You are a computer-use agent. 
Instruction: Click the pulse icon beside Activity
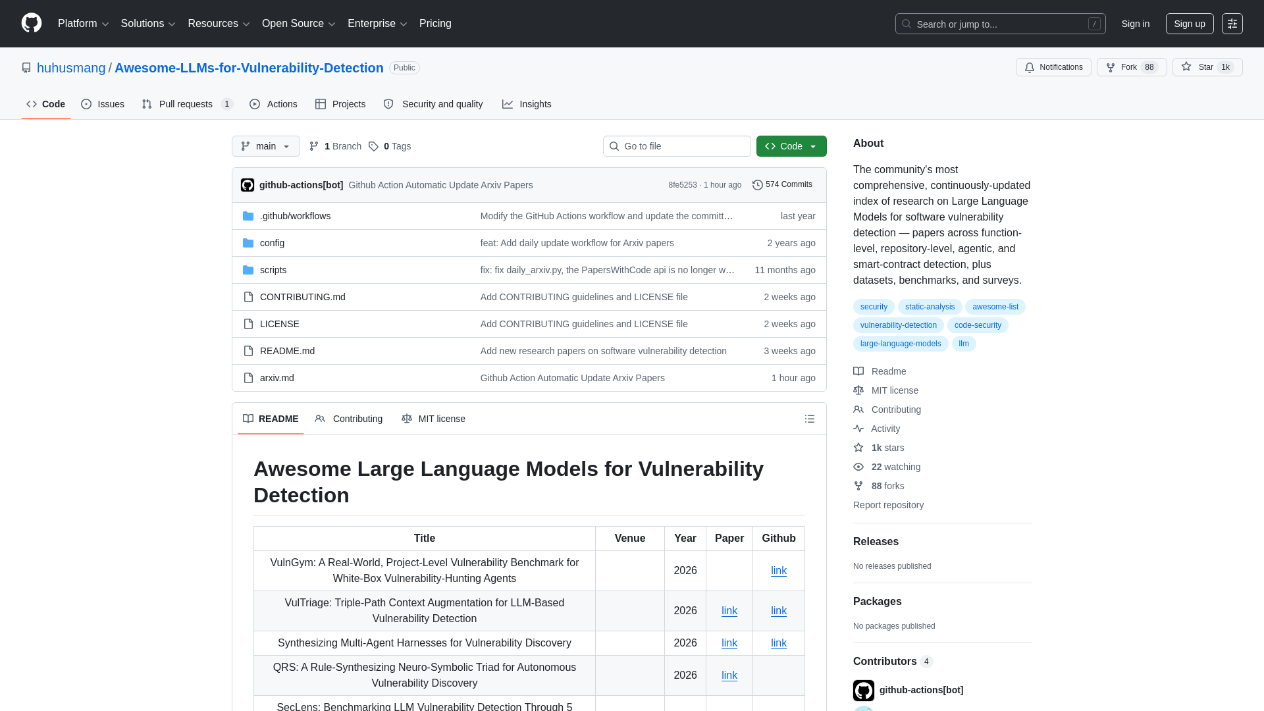(x=858, y=429)
